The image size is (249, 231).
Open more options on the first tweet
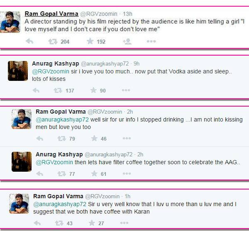coord(151,41)
